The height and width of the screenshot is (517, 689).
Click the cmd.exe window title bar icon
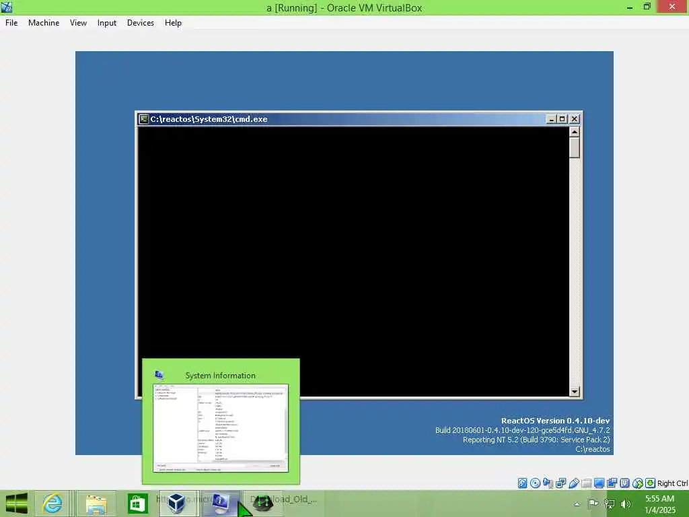[x=144, y=119]
